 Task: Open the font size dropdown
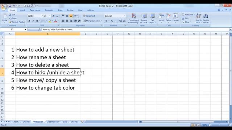50,16
